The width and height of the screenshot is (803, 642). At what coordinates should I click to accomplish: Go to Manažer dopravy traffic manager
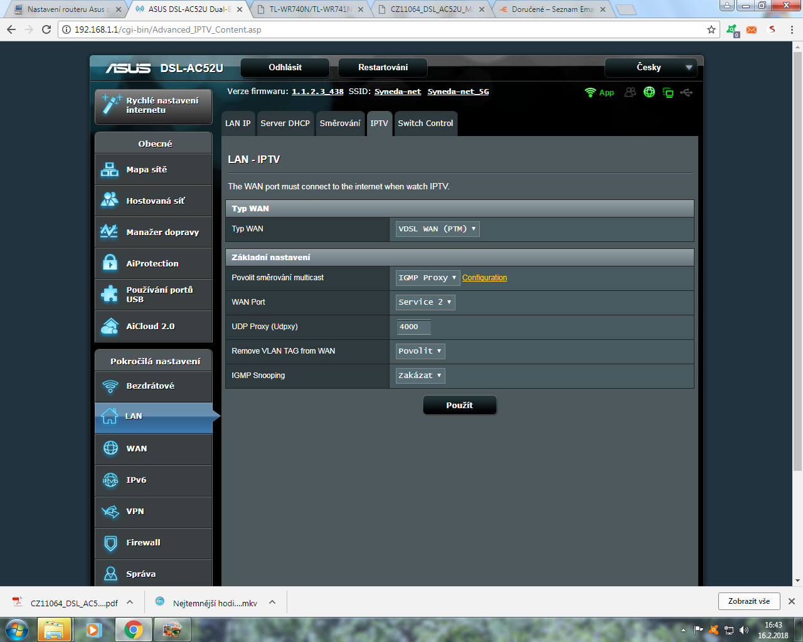coord(154,232)
